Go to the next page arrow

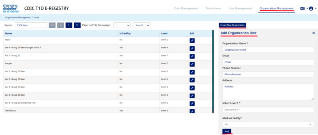pos(69,25)
